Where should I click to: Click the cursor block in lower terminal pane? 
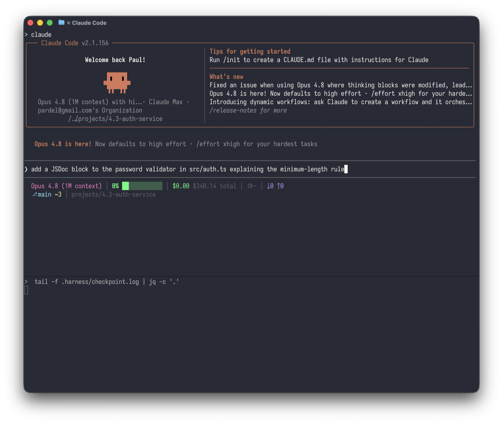(26, 290)
